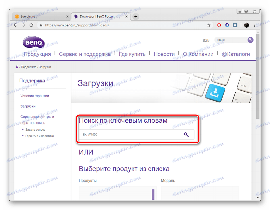
Task: Open the Модель model list box
Action: [x=200, y=193]
